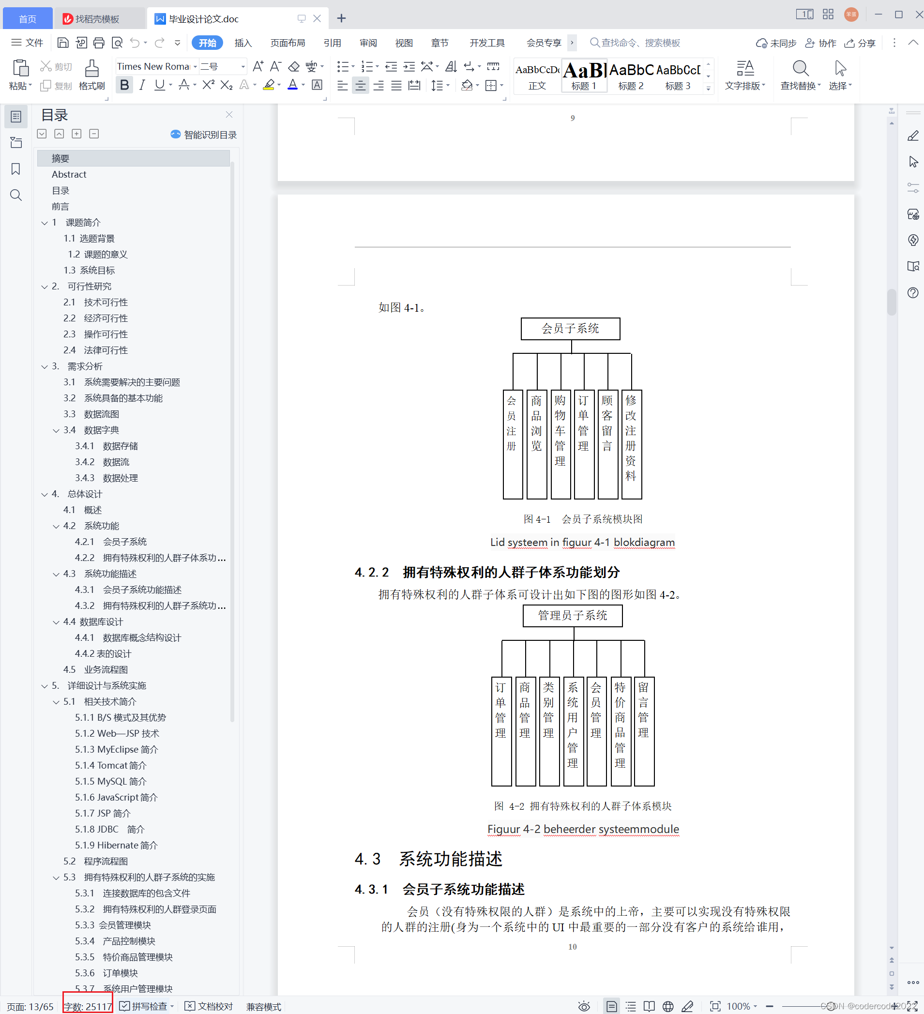The height and width of the screenshot is (1014, 924).
Task: Jump to '4.4.2 表的设计' in outline
Action: pyautogui.click(x=103, y=654)
